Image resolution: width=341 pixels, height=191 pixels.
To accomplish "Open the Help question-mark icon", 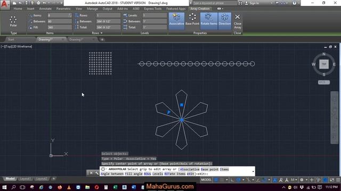I will pos(294,3).
